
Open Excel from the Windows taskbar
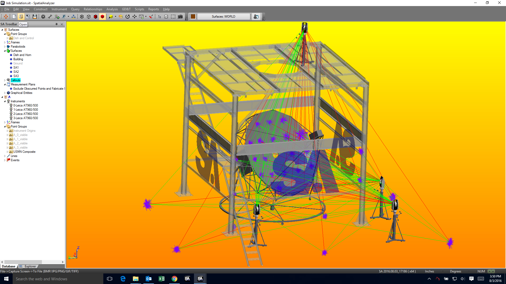point(161,279)
